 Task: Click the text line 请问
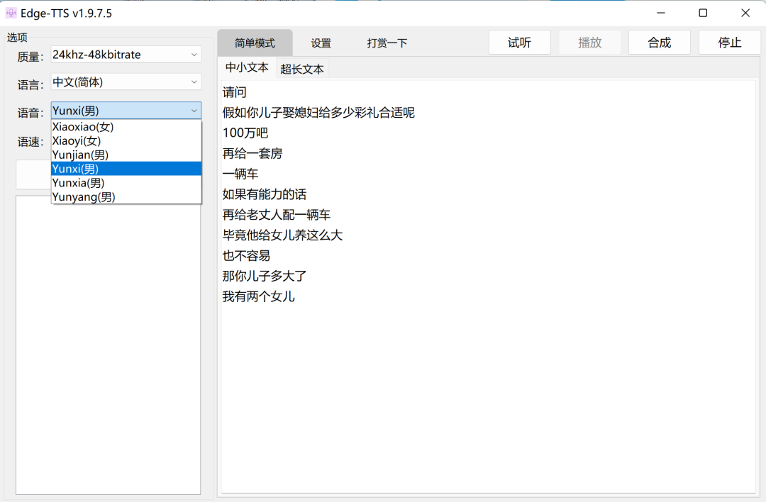click(235, 92)
